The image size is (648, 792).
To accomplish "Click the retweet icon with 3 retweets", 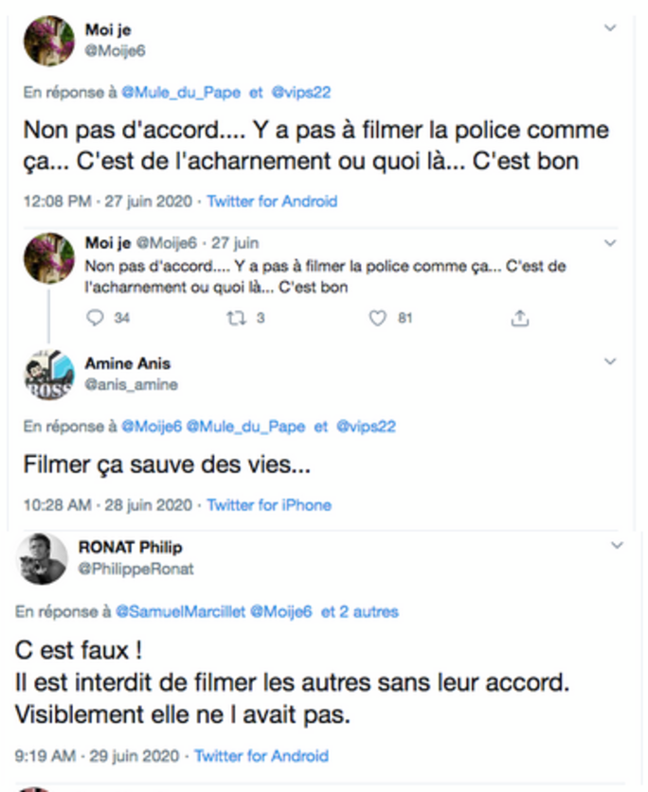I will 236,319.
